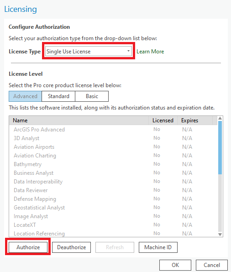Click the scroll down arrow of list
This screenshot has width=231, height=272.
point(220,235)
